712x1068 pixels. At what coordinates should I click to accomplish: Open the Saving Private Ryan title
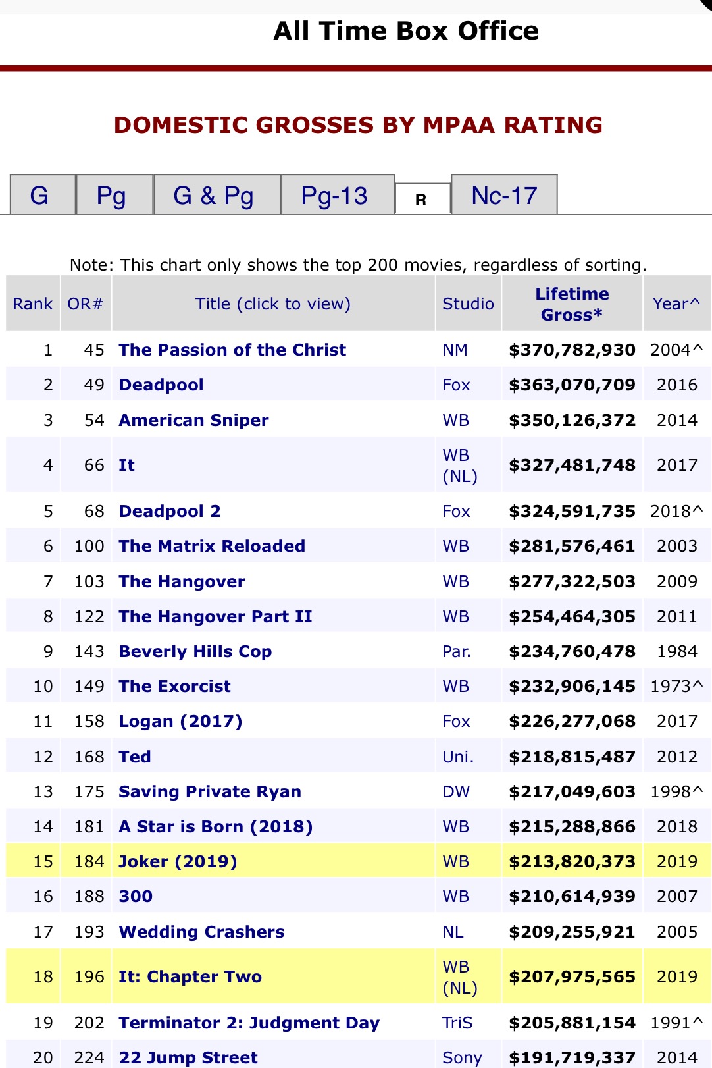click(210, 791)
